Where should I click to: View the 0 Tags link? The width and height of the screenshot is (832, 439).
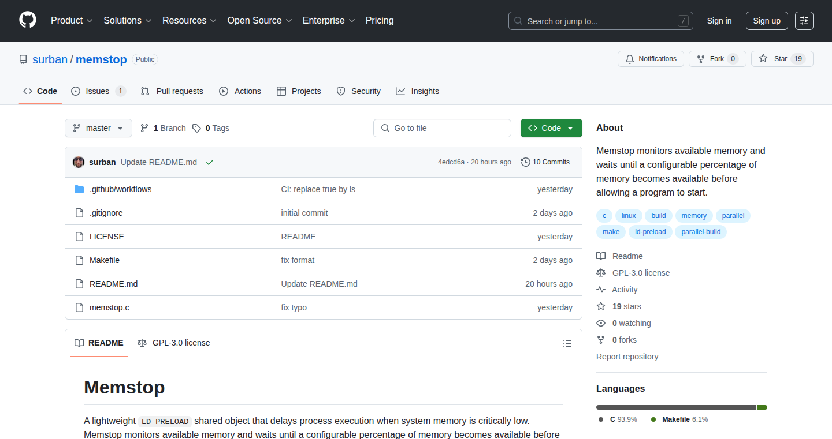[211, 128]
